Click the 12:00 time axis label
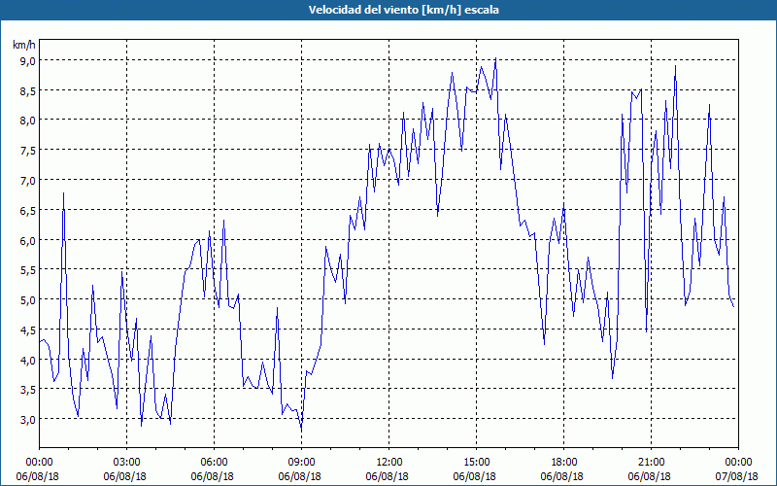777x486 pixels. tap(389, 463)
